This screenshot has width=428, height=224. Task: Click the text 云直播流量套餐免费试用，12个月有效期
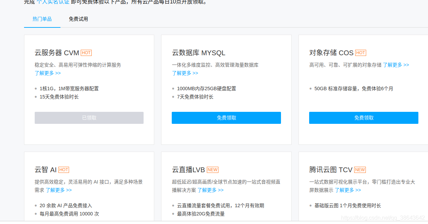[x=221, y=205]
